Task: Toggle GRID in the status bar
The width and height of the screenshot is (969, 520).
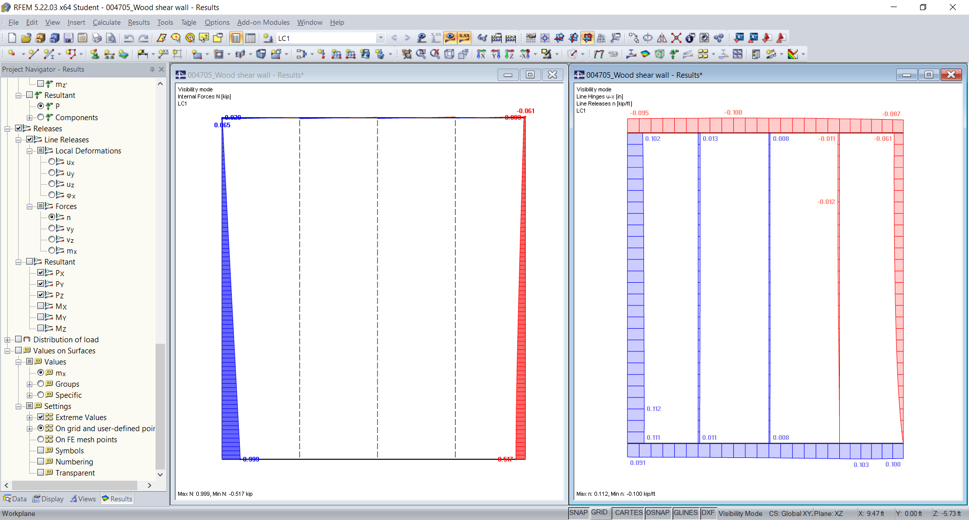Action: click(600, 512)
